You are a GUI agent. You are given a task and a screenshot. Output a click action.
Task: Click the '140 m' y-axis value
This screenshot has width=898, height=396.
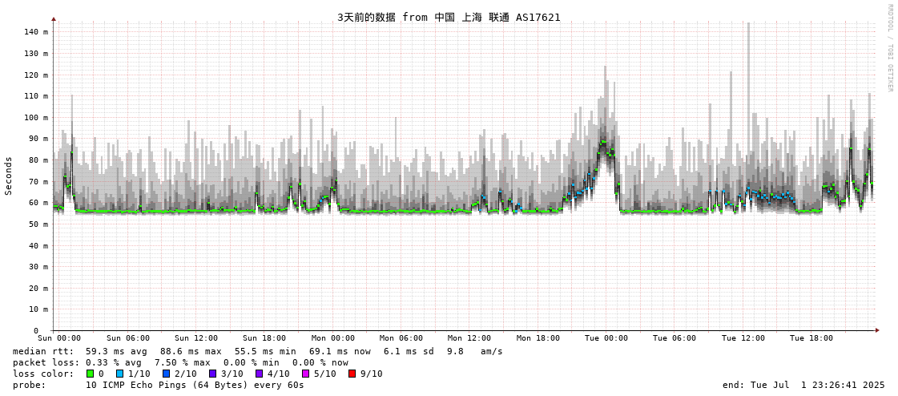pyautogui.click(x=35, y=32)
